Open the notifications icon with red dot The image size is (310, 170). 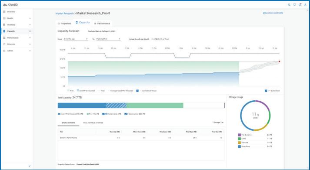point(300,5)
